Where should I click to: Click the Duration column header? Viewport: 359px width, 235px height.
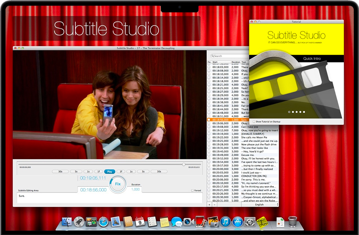point(235,62)
